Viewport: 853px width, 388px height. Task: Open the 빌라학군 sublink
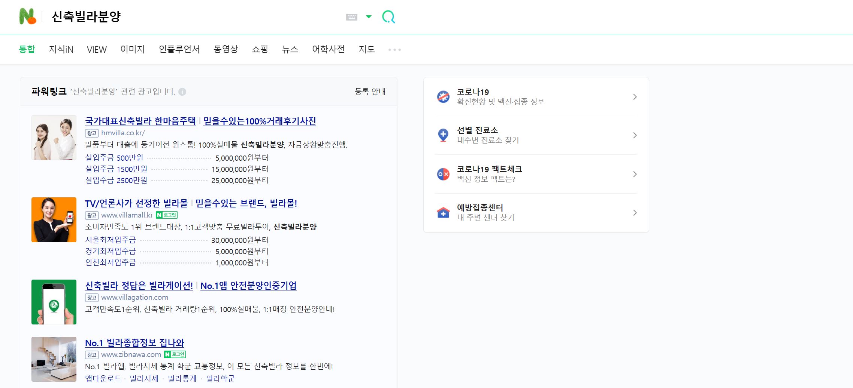[x=220, y=378]
